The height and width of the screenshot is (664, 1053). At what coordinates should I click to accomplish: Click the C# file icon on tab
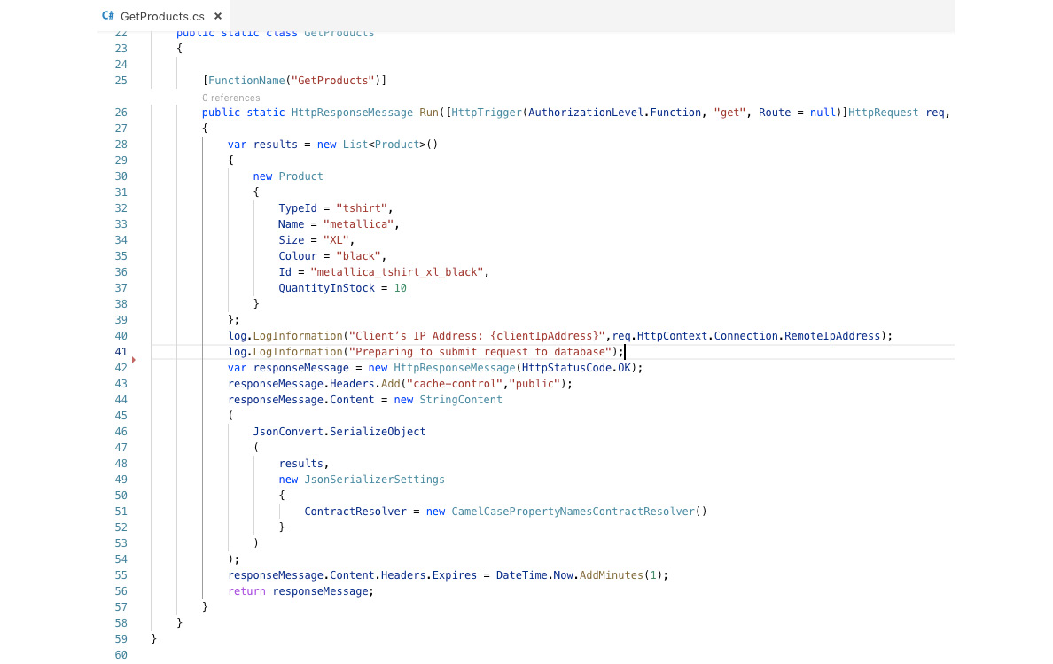click(107, 15)
